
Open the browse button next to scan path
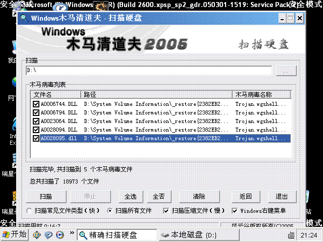coord(286,71)
